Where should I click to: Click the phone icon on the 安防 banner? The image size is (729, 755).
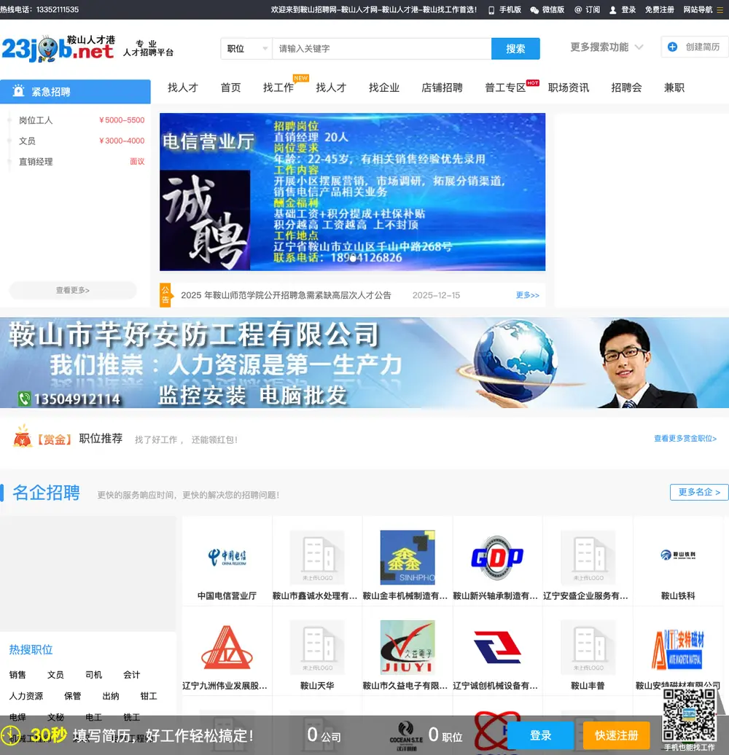click(x=24, y=399)
